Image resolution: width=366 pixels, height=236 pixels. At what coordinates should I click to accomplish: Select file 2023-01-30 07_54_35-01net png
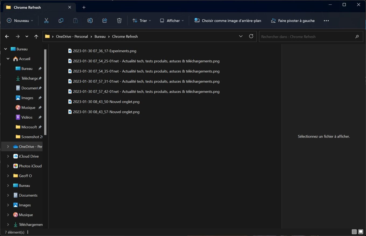coord(144,71)
